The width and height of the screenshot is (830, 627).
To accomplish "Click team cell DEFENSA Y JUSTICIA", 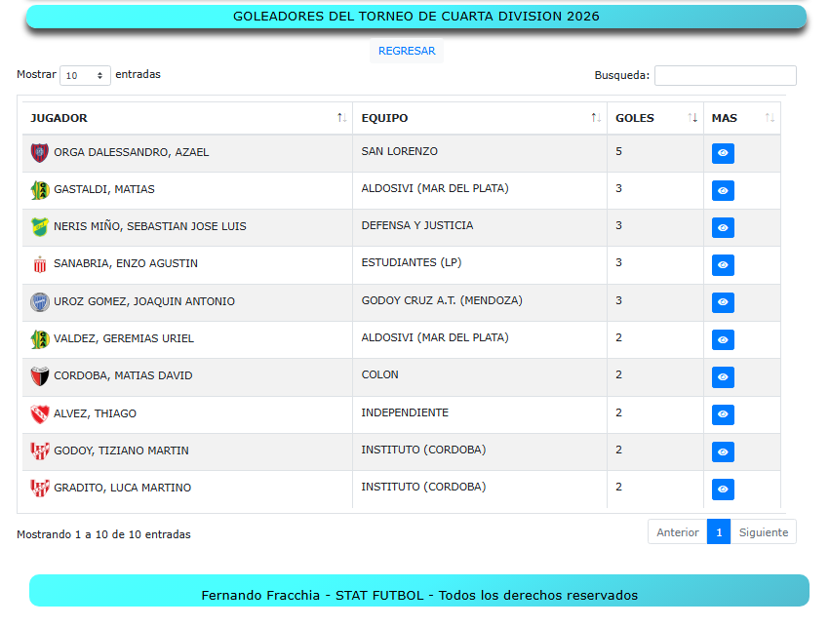I will click(417, 225).
